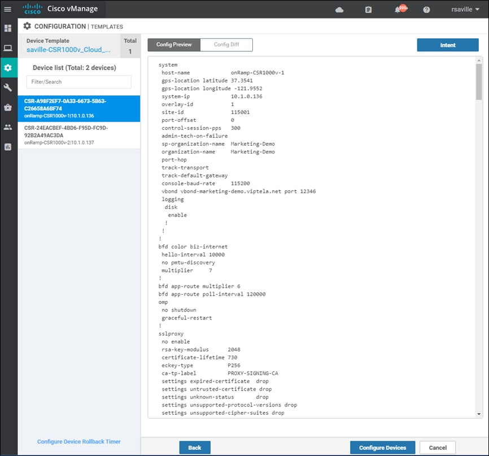Open the cloud onRamp icon

click(339, 10)
